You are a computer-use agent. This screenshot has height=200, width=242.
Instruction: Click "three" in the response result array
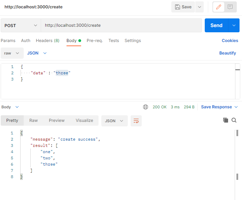coord(49,164)
